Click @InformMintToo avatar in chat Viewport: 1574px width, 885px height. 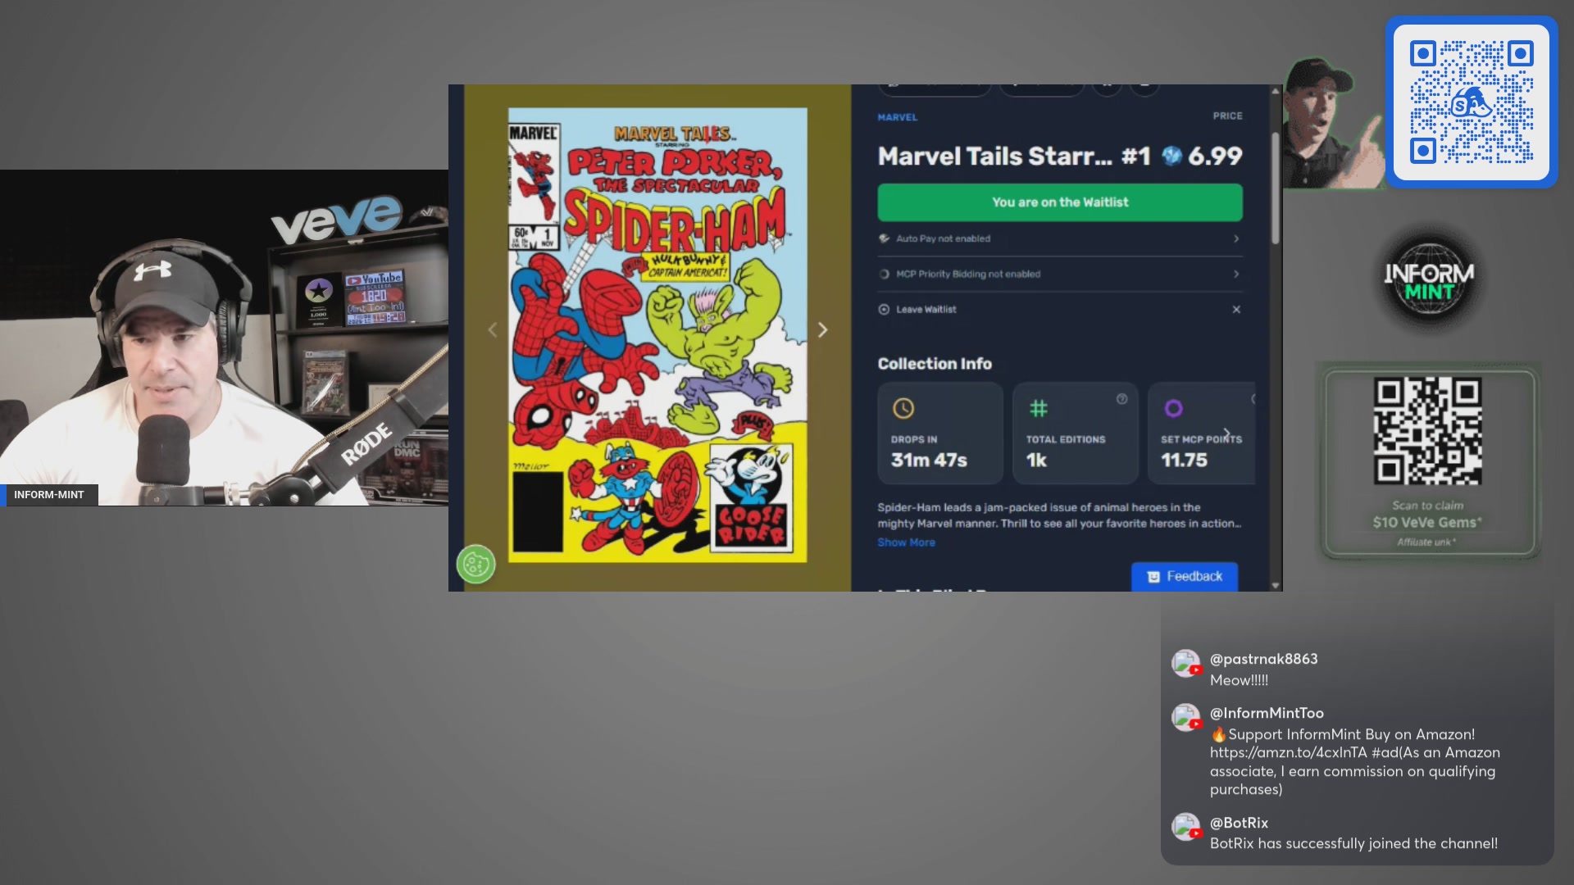pyautogui.click(x=1185, y=717)
